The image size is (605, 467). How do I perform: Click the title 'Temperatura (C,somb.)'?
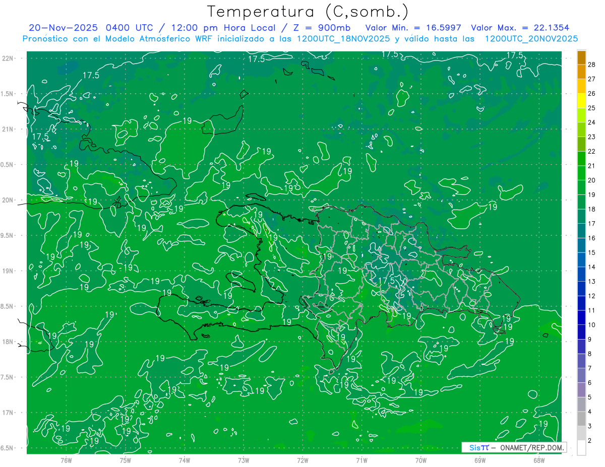(308, 12)
